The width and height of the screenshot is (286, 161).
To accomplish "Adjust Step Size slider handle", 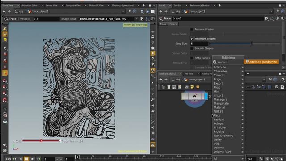I will 252,44.
